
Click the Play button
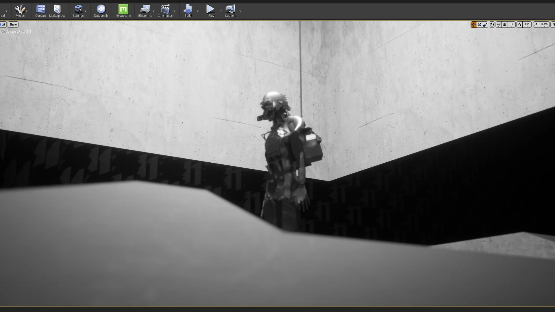coord(211,11)
